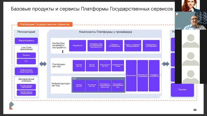Click 'Проверка кода по требованиям безопасности' box
This screenshot has width=207, height=116.
pos(96,46)
